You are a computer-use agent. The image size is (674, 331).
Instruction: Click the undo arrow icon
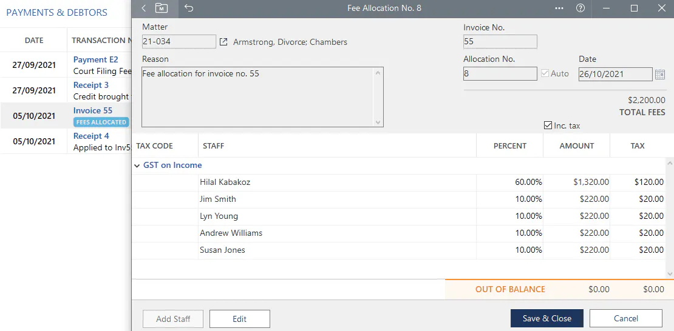(x=189, y=8)
